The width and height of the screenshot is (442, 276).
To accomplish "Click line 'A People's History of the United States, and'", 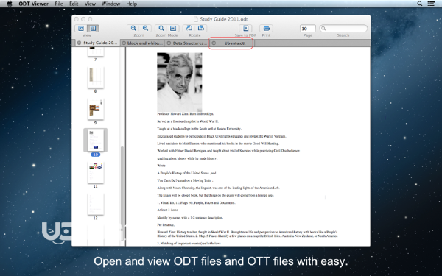I will pos(186,173).
